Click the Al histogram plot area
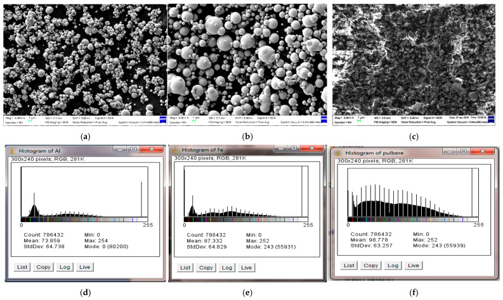The image size is (503, 300). point(85,192)
